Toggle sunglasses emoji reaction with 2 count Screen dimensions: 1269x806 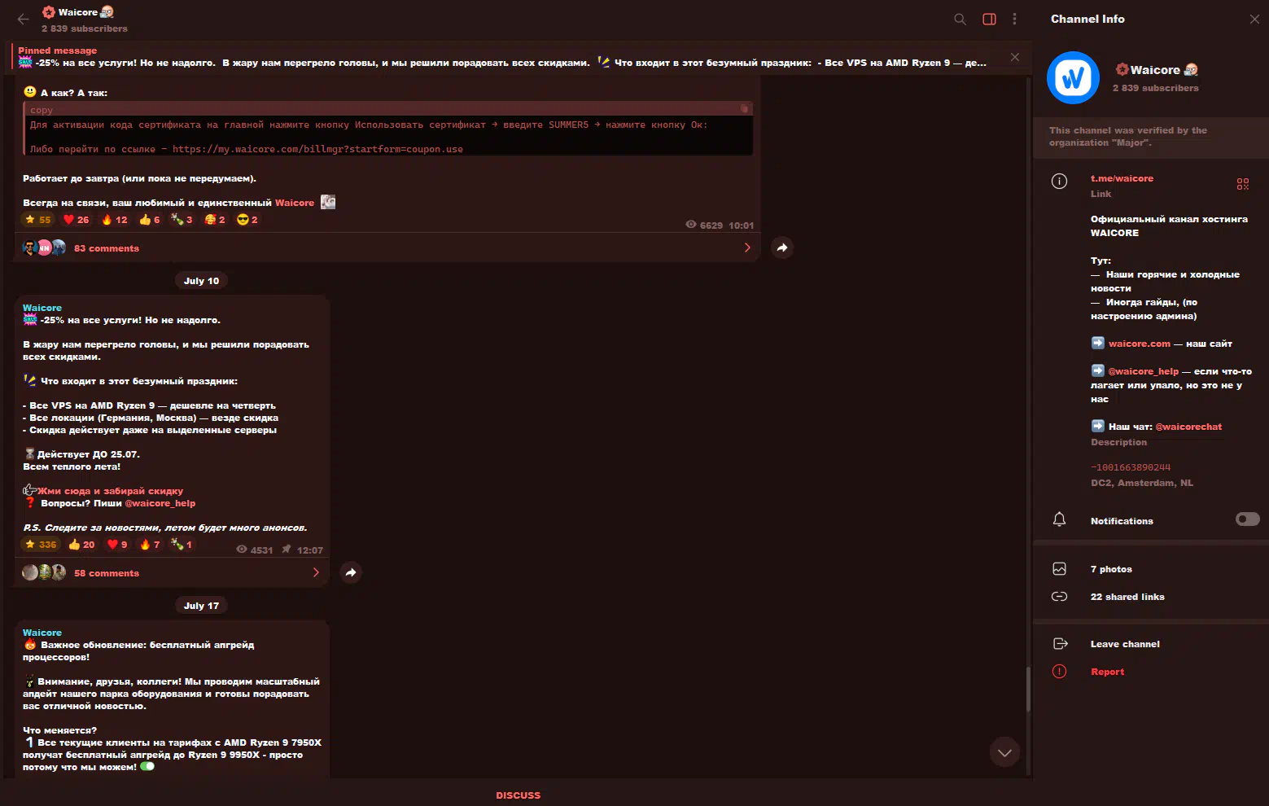click(247, 220)
